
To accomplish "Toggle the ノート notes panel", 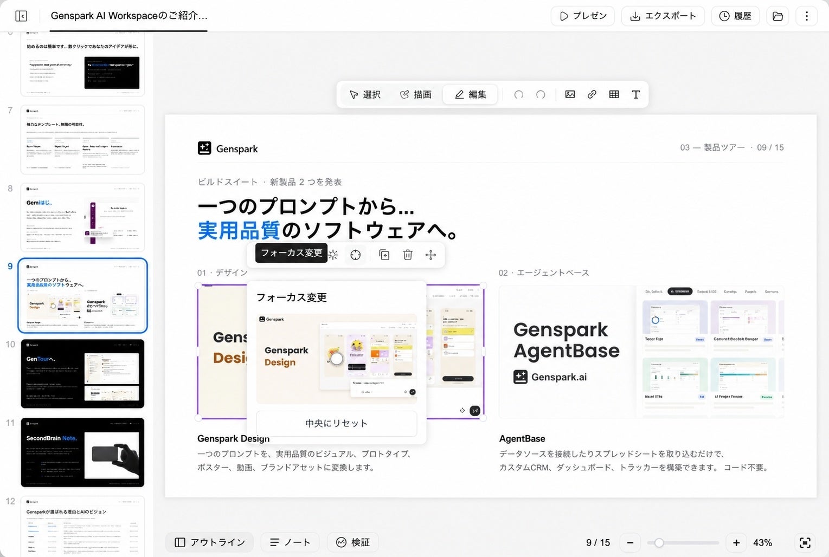I will pos(290,542).
